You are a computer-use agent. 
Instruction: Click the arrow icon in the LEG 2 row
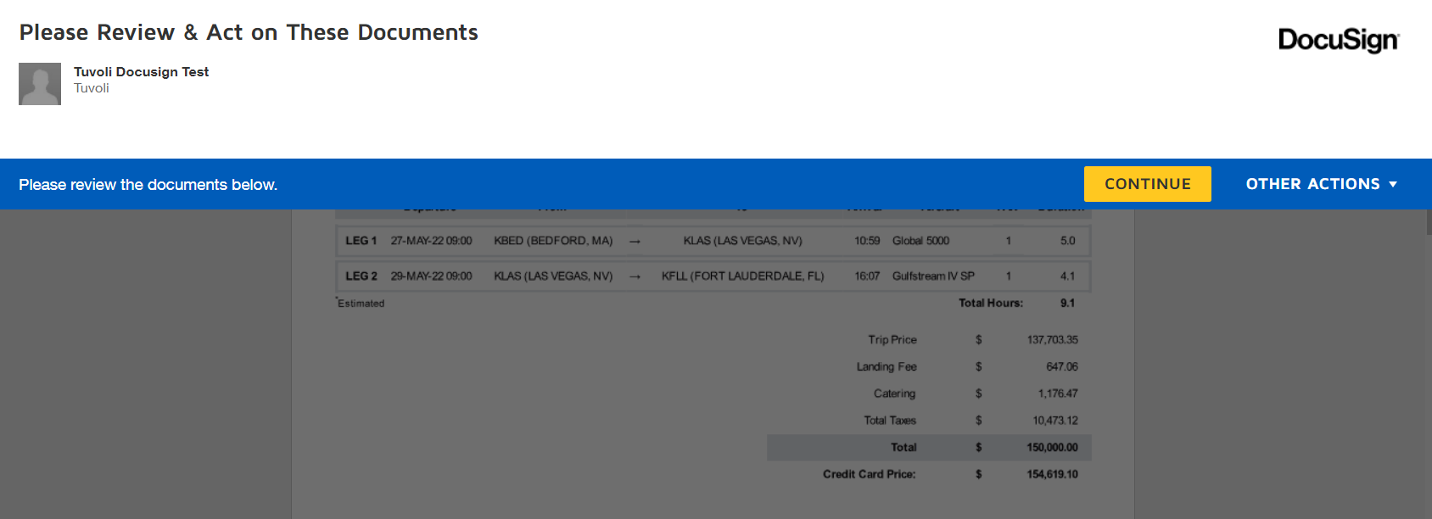coord(635,277)
